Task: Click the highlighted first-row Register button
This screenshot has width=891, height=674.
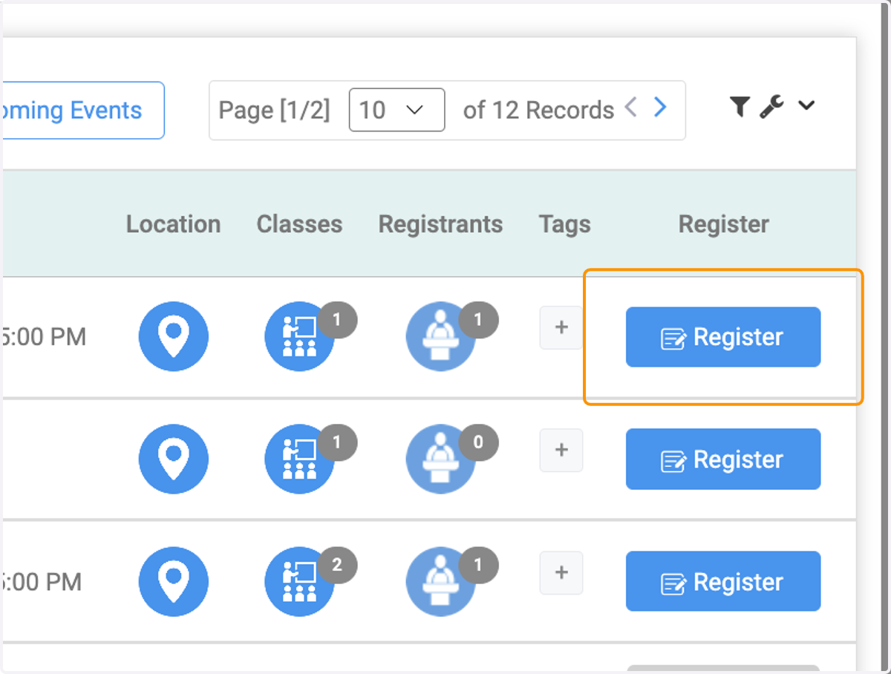Action: (723, 337)
